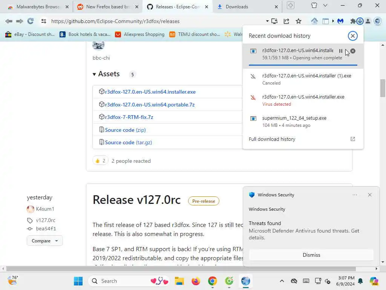Open the extensions puzzle piece menu
Screen dimensions: 386x290
click(353, 21)
